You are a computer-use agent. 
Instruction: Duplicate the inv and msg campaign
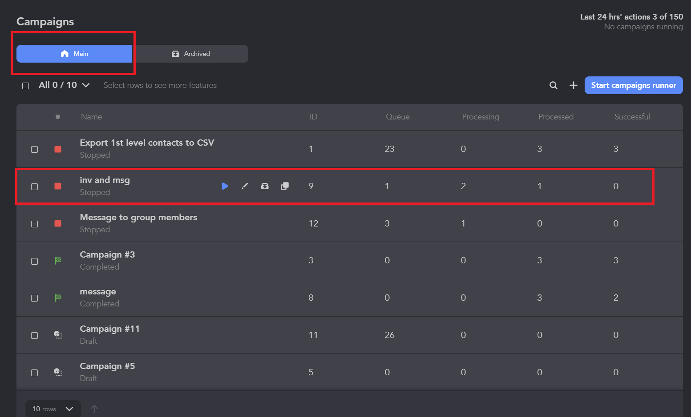pyautogui.click(x=285, y=186)
